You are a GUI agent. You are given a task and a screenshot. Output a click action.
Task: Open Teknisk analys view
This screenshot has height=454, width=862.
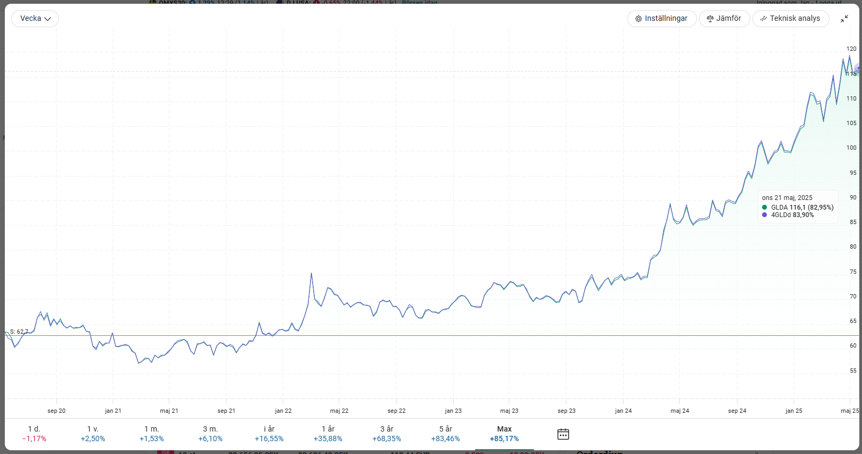click(x=790, y=19)
